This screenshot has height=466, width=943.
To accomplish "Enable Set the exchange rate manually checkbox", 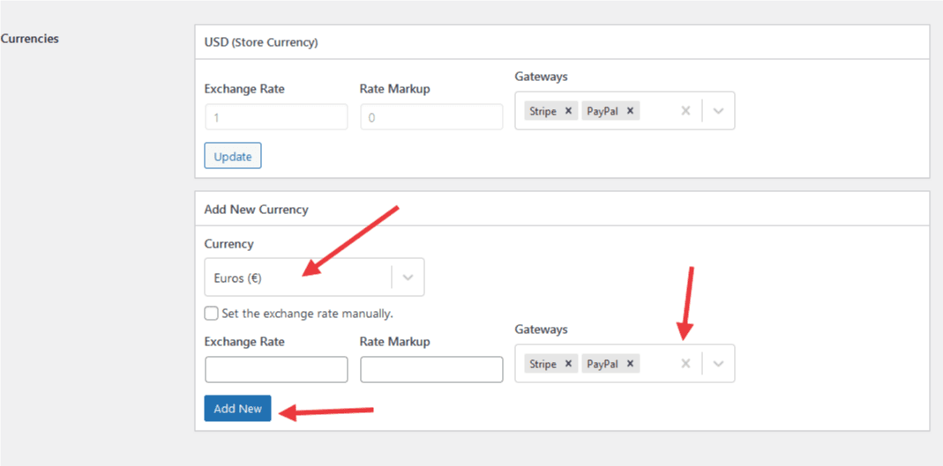I will pos(212,313).
